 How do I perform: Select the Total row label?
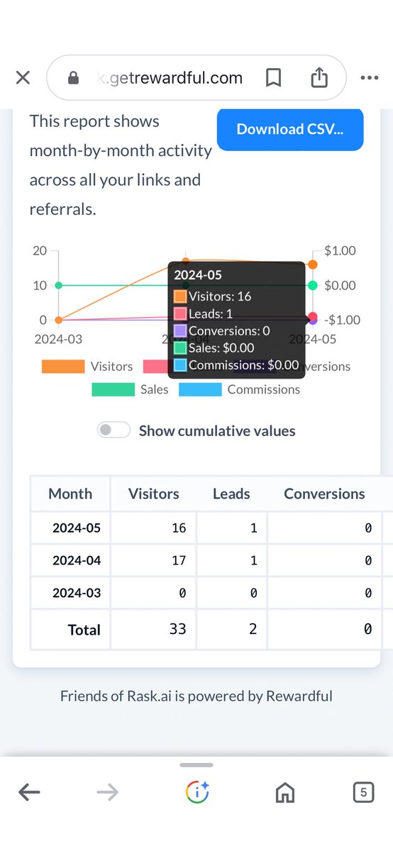84,630
